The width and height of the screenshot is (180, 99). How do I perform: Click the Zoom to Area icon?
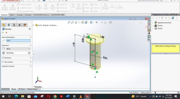click(72, 22)
